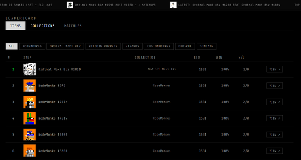The width and height of the screenshot is (301, 160).
Task: Filter leaderboard by Ordskul
Action: coord(185,47)
